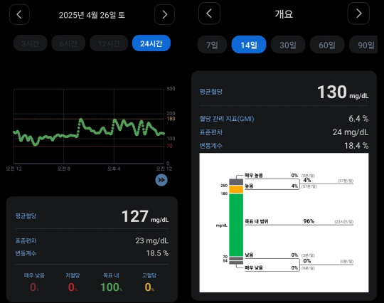Click the green in-range bar segment

(x=236, y=225)
